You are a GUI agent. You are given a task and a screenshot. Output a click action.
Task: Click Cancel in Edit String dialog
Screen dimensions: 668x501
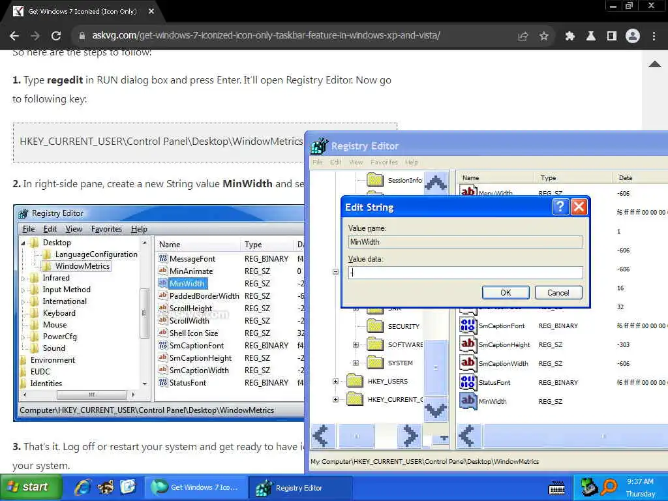[558, 293]
